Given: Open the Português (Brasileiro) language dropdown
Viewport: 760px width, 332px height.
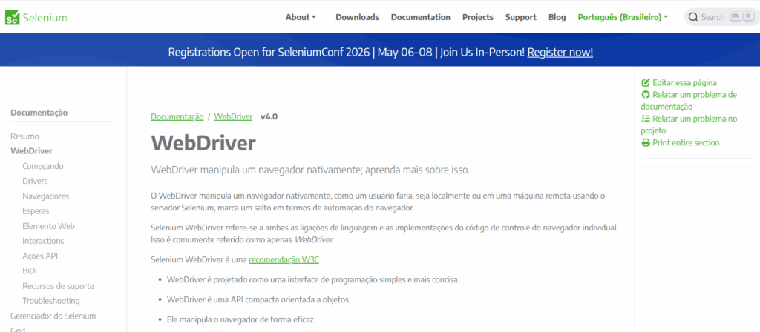Looking at the screenshot, I should coord(623,17).
